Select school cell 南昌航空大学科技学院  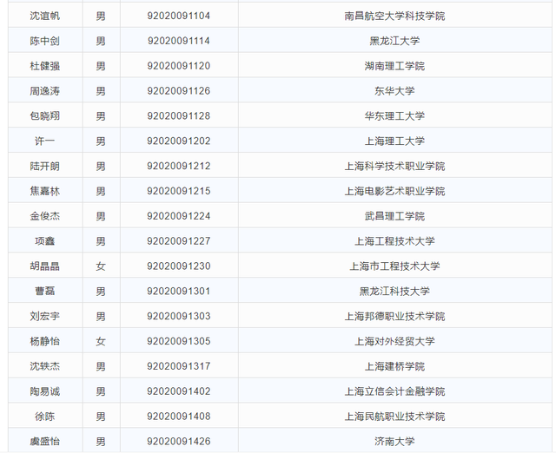[394, 16]
